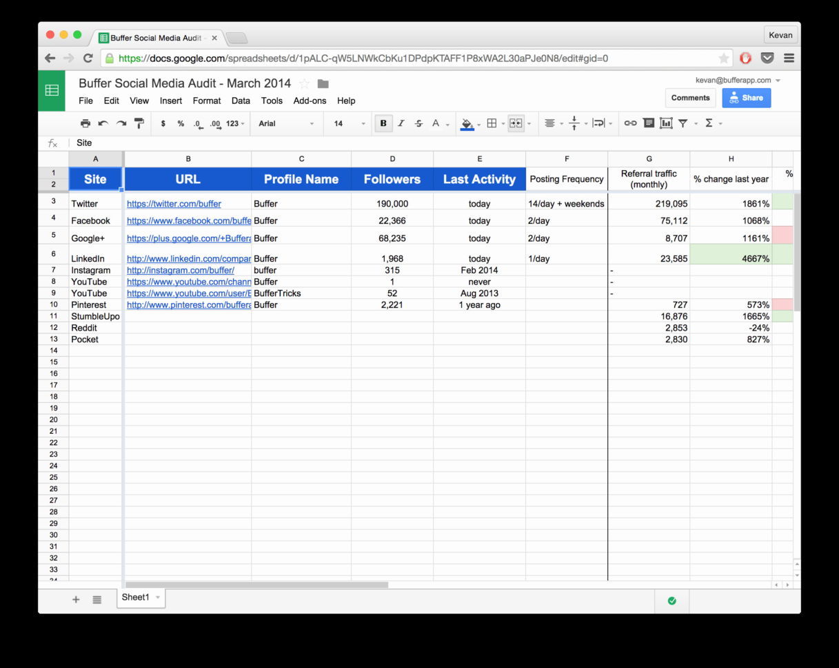Click the Print icon
The image size is (839, 668).
coord(85,123)
